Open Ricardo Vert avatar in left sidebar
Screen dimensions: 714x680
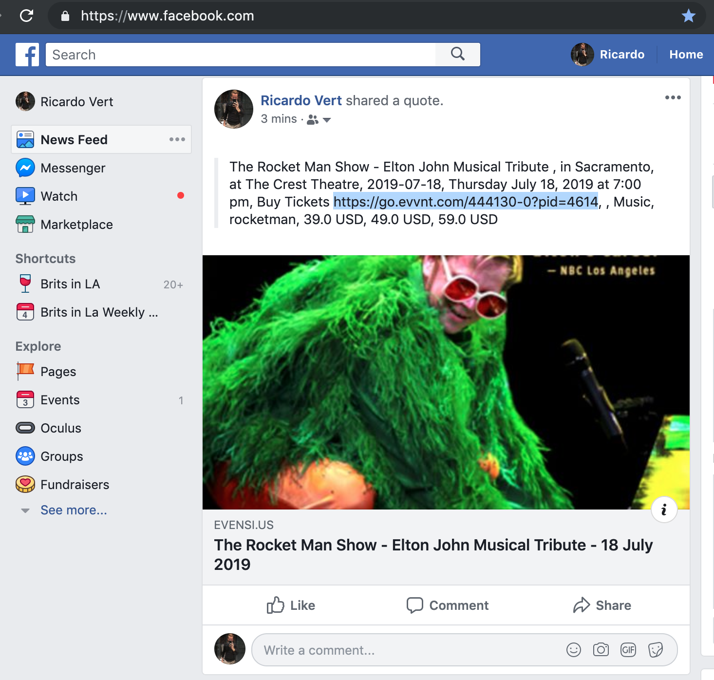click(x=25, y=101)
